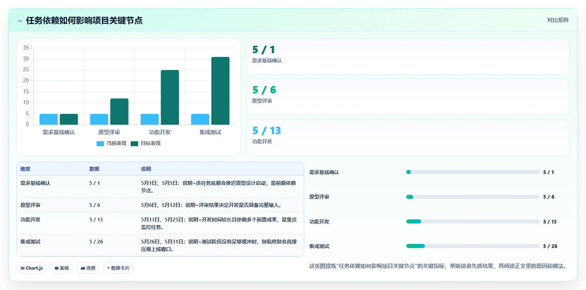Click the 原型评审 progress bar

click(x=473, y=197)
